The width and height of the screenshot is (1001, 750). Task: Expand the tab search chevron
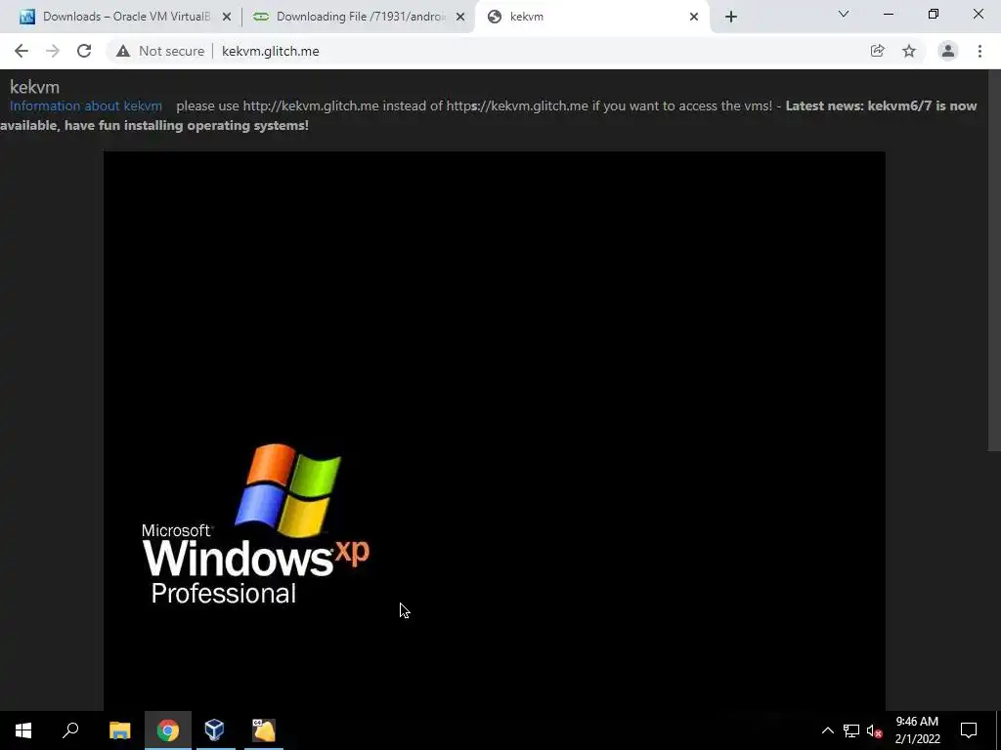(844, 14)
